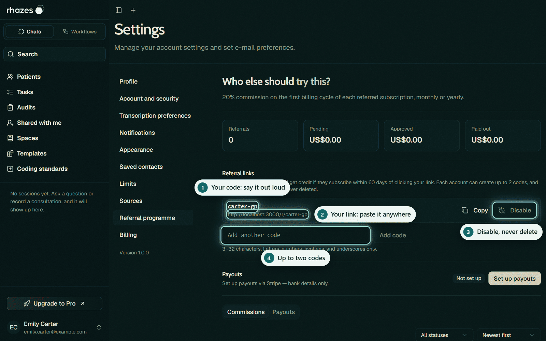Open Spaces in sidebar
Screen dimensions: 546x341
(x=55, y=138)
